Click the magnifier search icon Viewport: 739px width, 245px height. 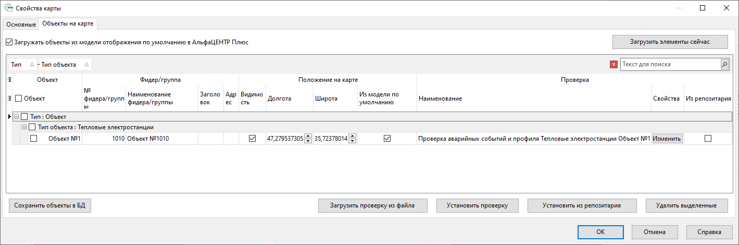724,64
